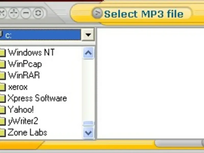
Task: Click the folder icon next to yWriter2
Action: tap(3, 121)
